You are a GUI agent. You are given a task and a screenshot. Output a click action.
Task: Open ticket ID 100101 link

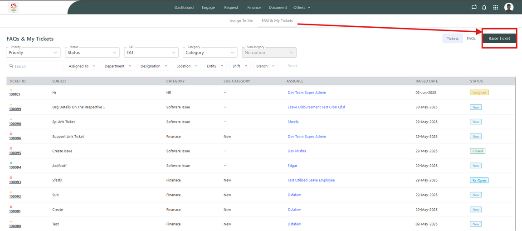15,94
